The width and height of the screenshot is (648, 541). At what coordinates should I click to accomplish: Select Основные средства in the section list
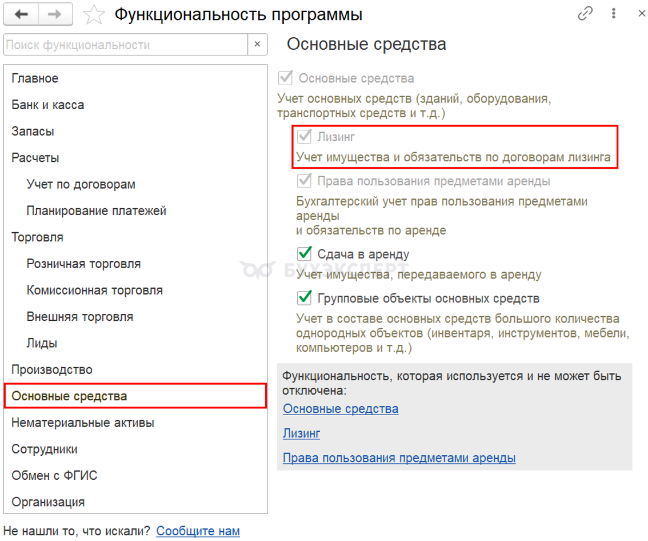click(x=135, y=396)
